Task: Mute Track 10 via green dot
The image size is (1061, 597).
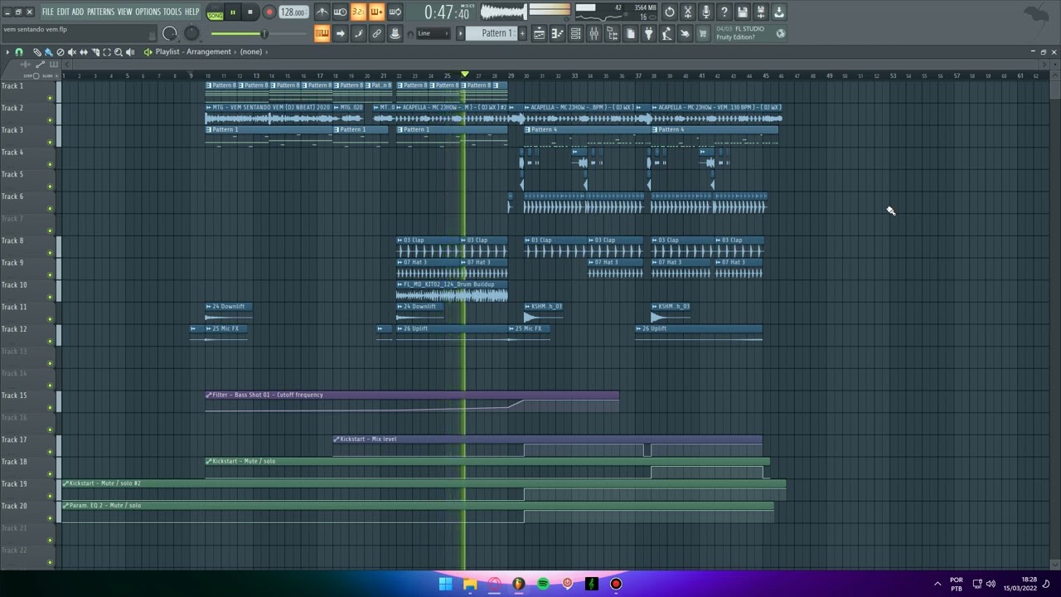Action: [x=50, y=297]
